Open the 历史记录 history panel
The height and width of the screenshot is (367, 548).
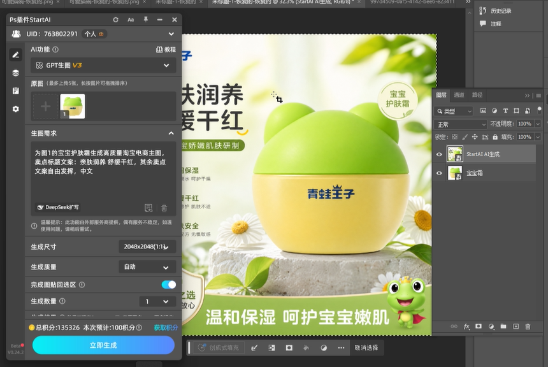(x=496, y=11)
